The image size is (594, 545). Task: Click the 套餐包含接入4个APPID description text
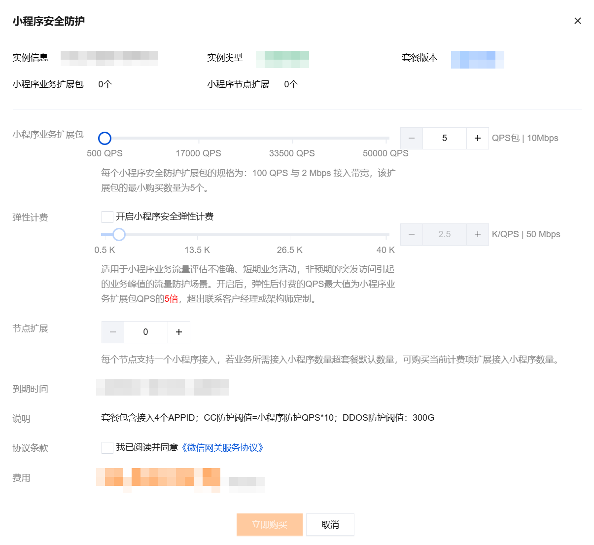(x=268, y=418)
